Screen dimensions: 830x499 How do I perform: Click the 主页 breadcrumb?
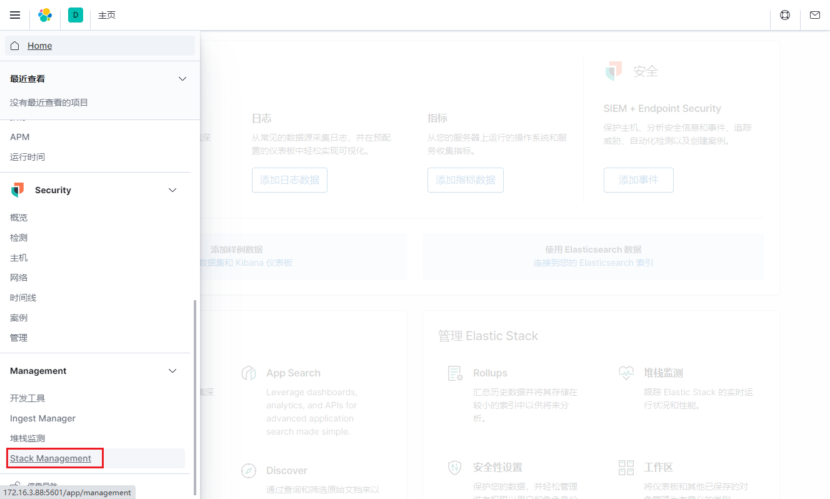tap(107, 15)
